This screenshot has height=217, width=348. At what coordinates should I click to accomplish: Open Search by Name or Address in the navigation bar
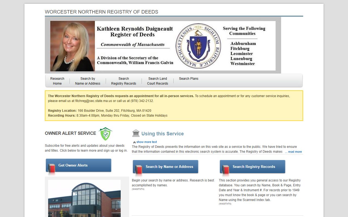coord(88,81)
